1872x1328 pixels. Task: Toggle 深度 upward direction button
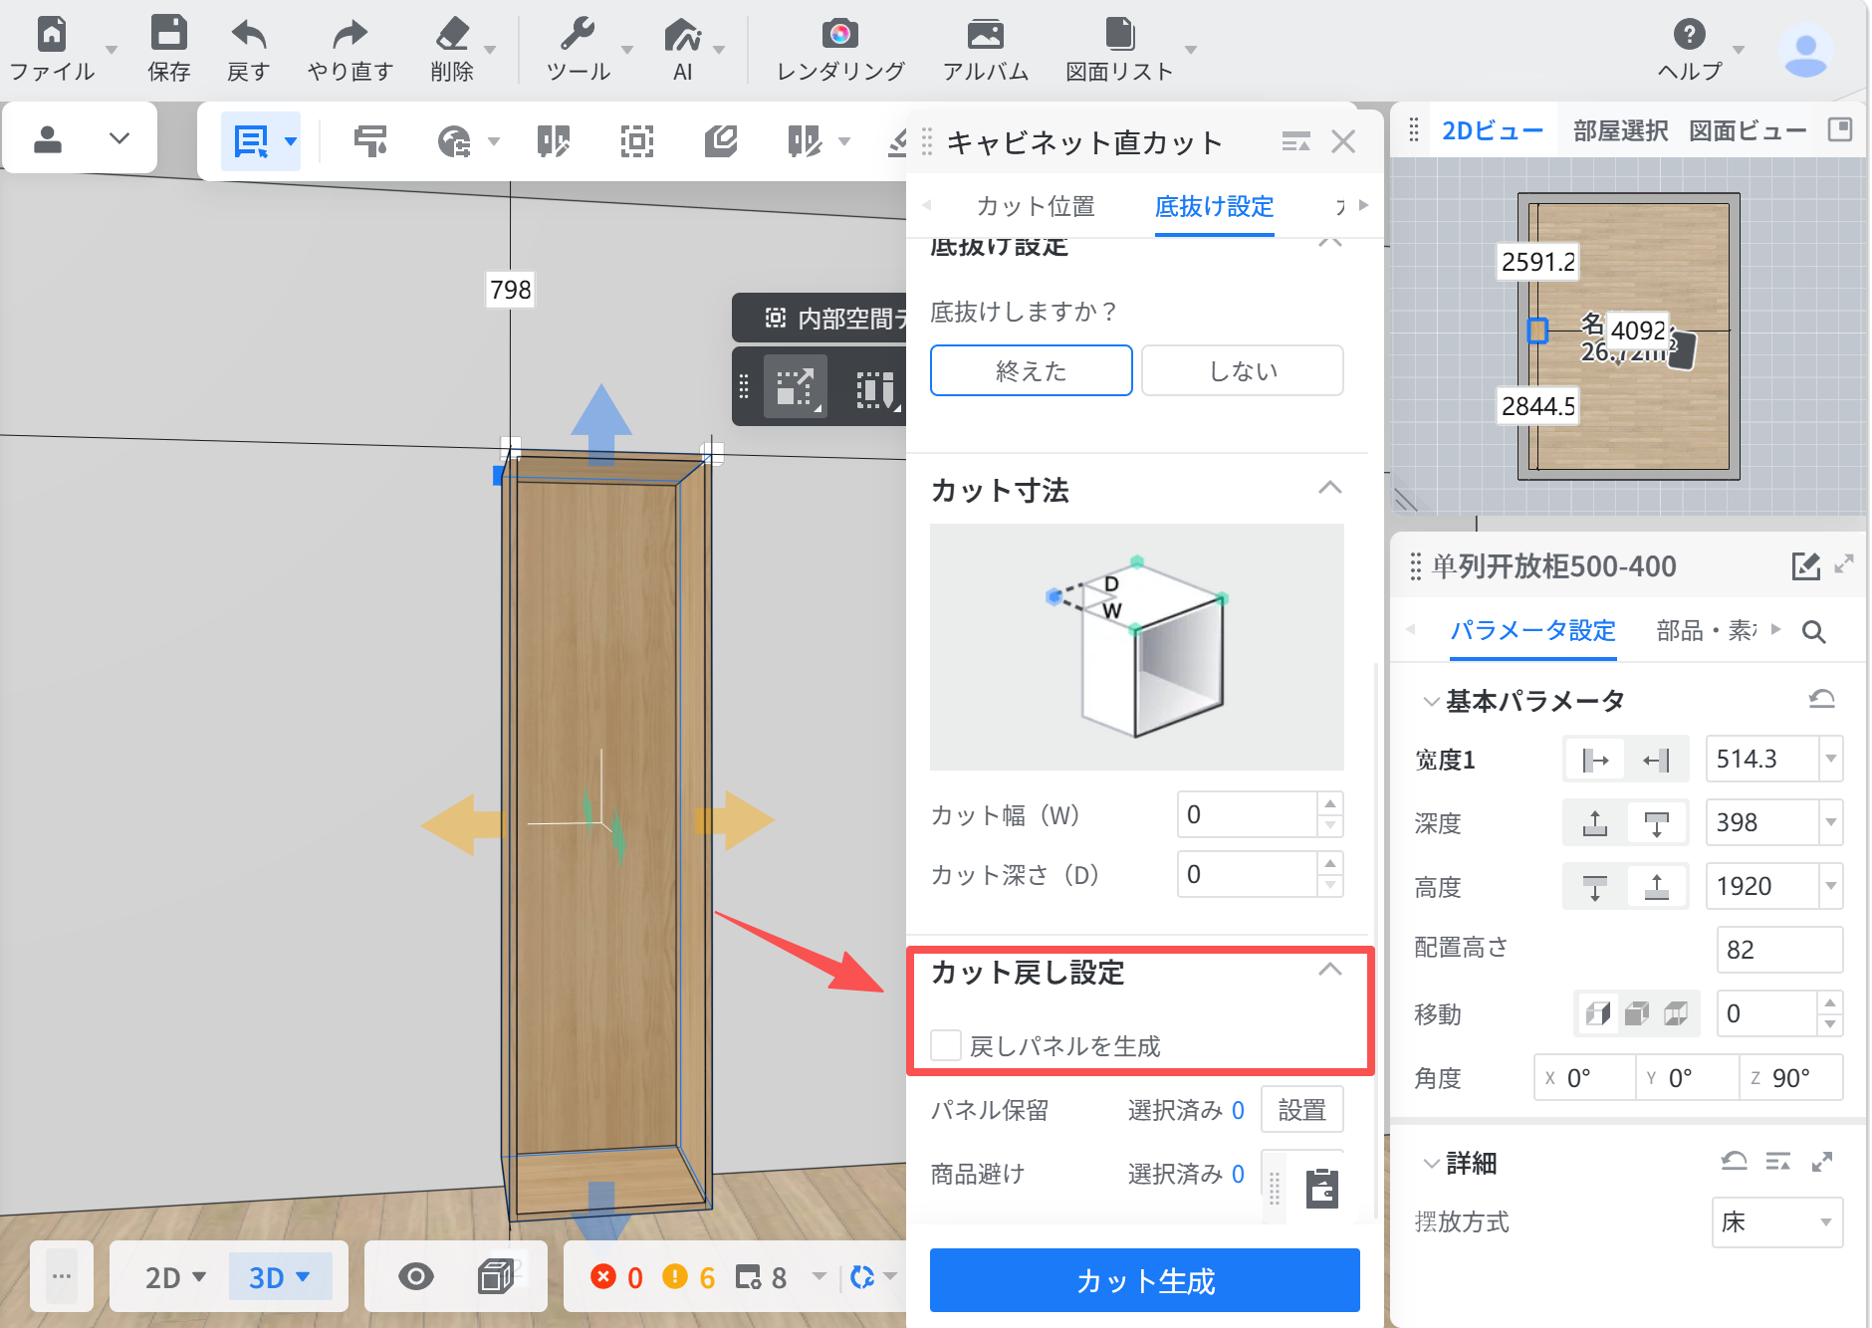1595,823
